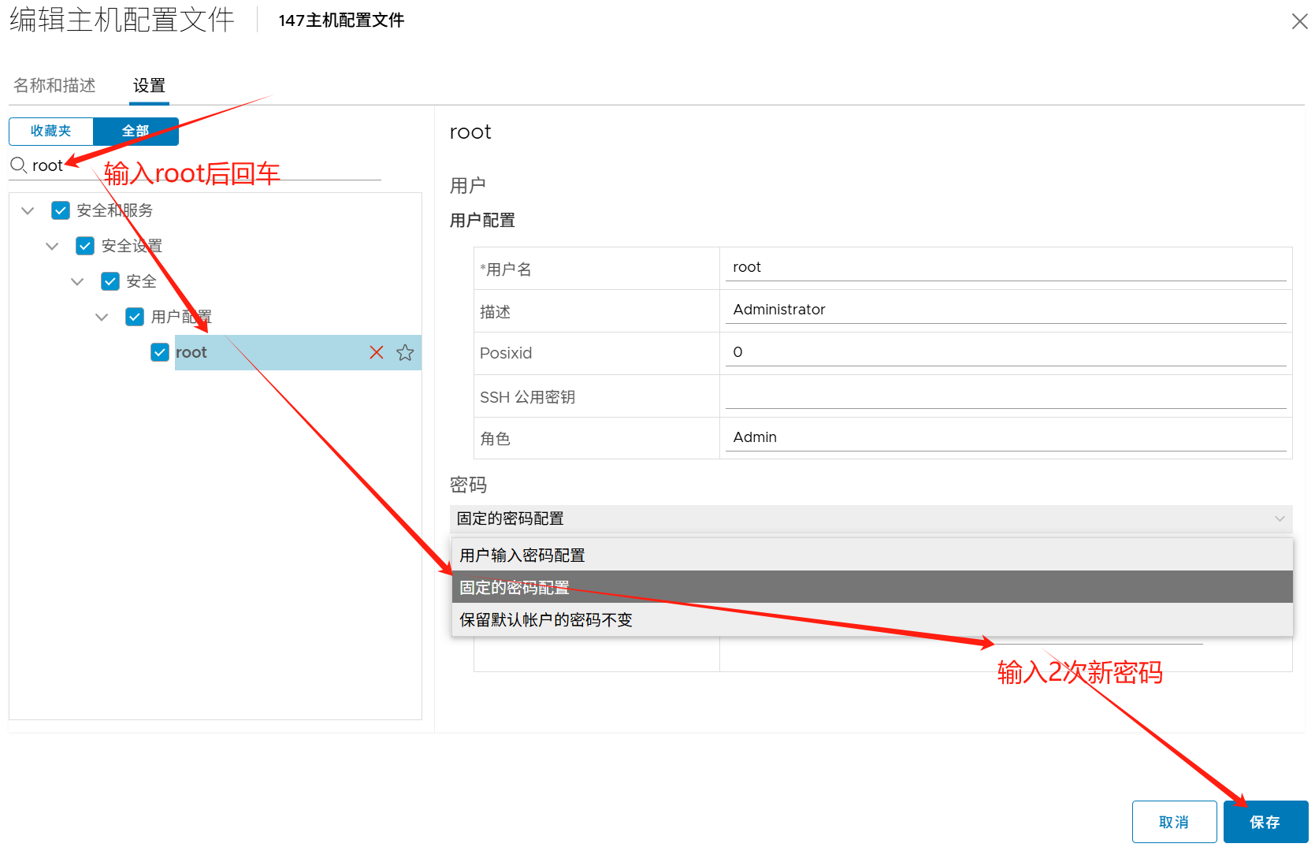Close the edit host profile dialog
The height and width of the screenshot is (851, 1315).
[x=1299, y=21]
